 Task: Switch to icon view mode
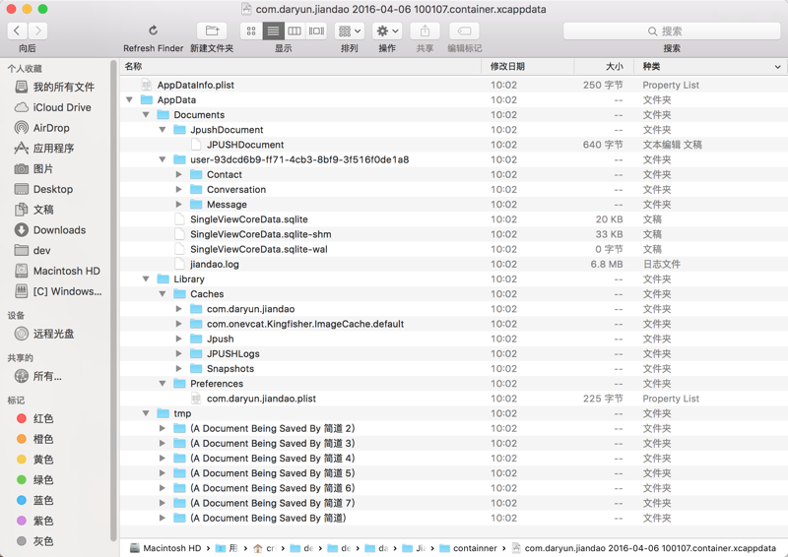point(251,31)
